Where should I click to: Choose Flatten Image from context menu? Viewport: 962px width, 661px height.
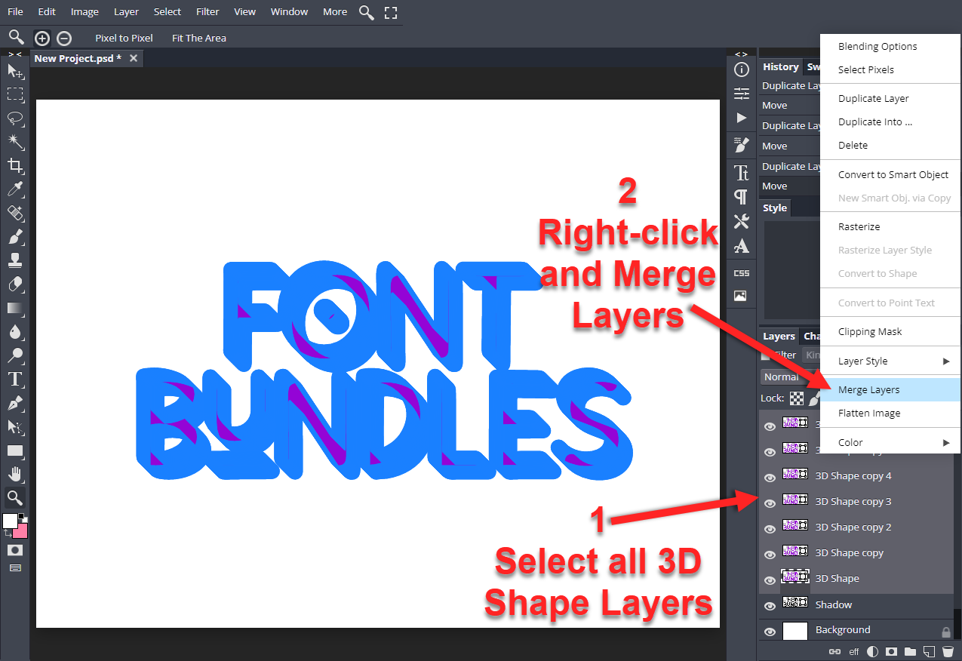point(890,413)
